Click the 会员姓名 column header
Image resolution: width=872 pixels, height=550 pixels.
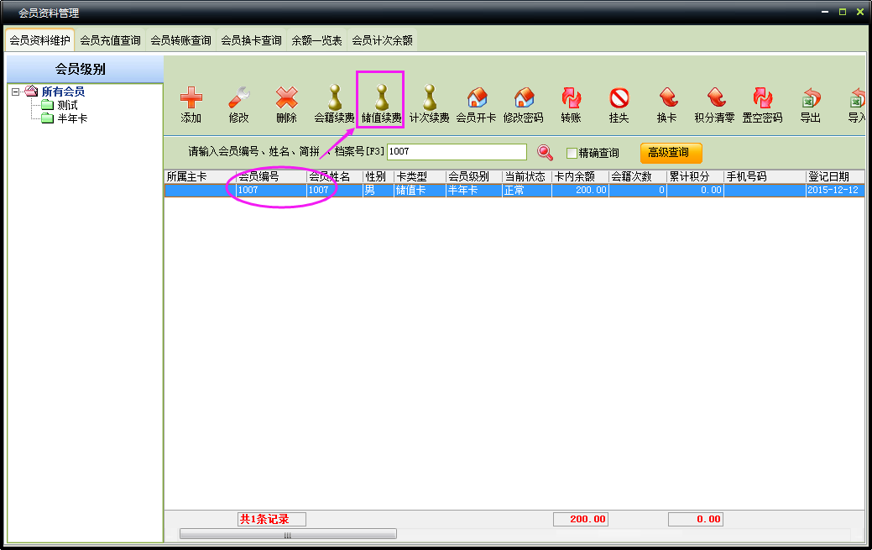tap(334, 176)
